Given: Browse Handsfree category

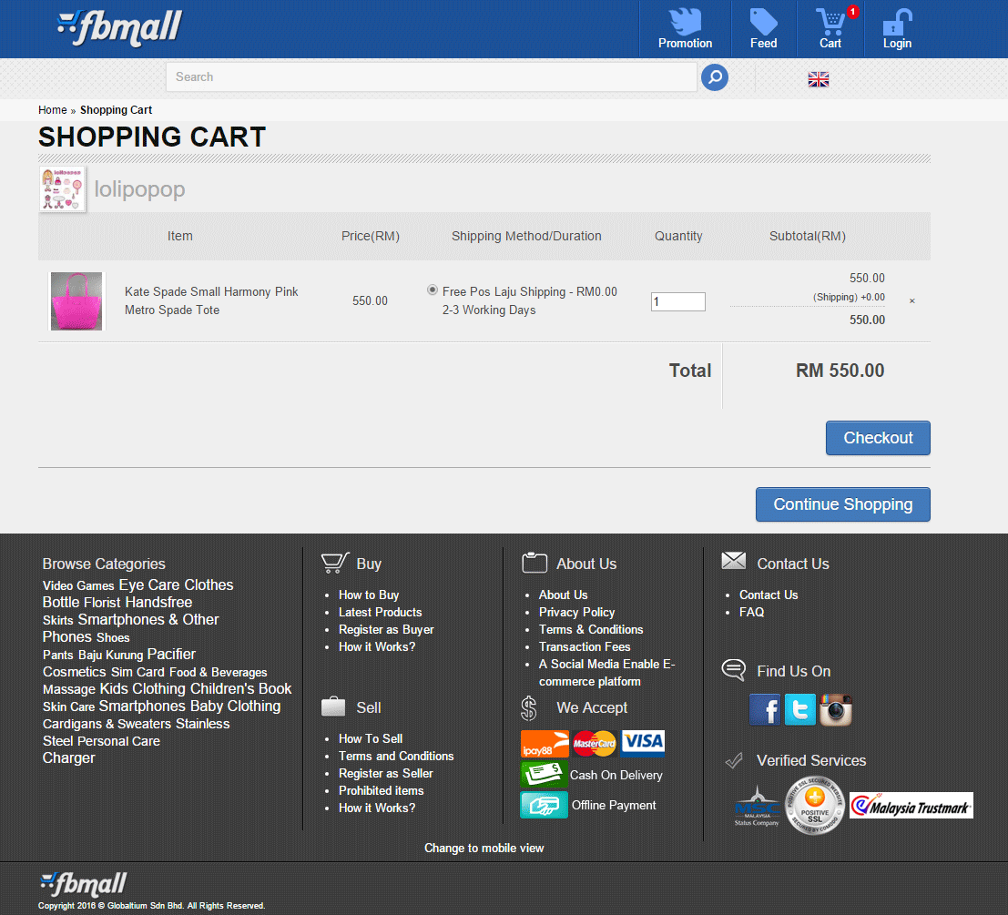Looking at the screenshot, I should click(158, 602).
